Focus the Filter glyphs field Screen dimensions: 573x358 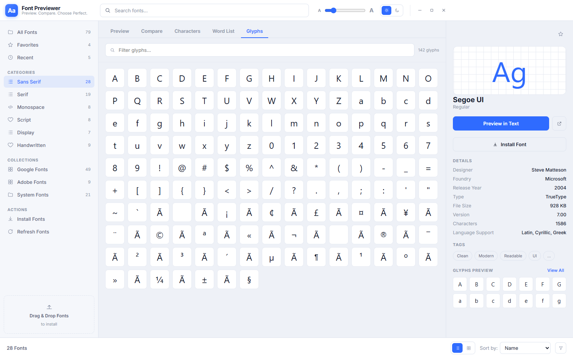[x=260, y=50]
